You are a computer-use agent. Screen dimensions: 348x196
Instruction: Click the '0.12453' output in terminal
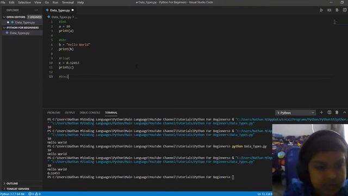click(x=53, y=173)
